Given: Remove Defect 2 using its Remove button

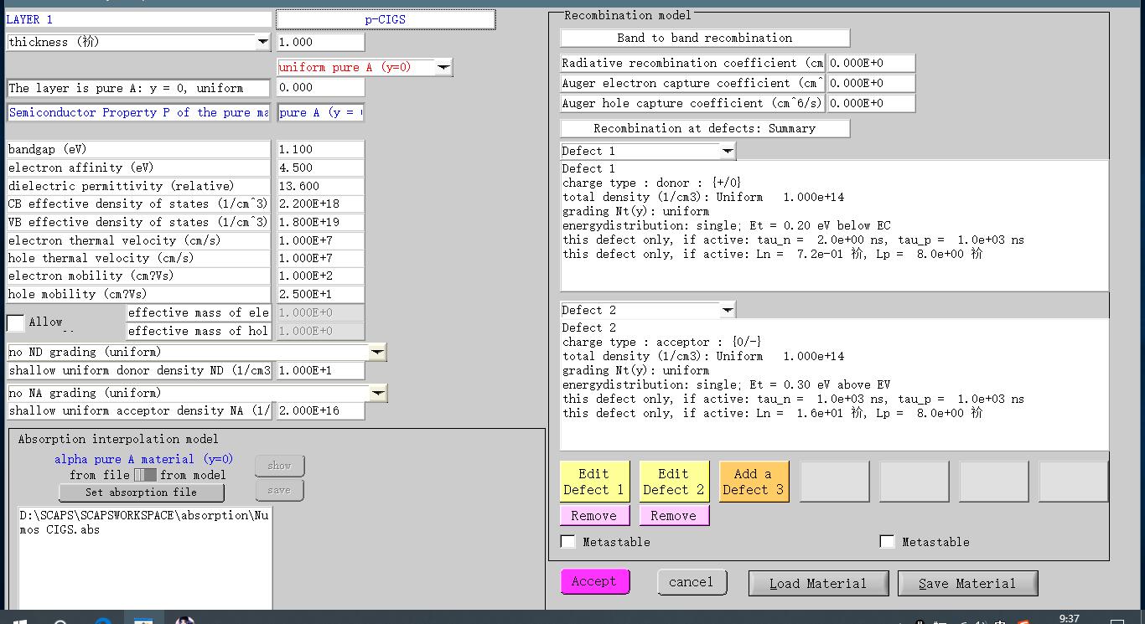Looking at the screenshot, I should 673,516.
